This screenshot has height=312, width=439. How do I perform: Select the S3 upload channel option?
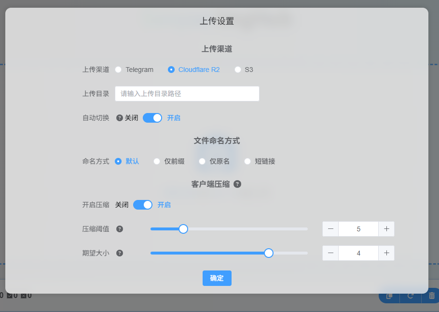[x=238, y=70]
